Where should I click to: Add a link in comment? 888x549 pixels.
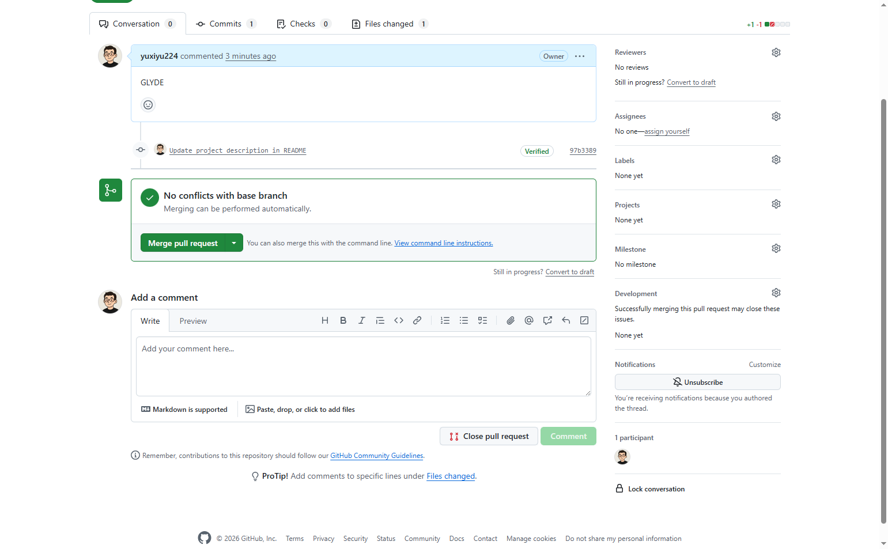(417, 320)
